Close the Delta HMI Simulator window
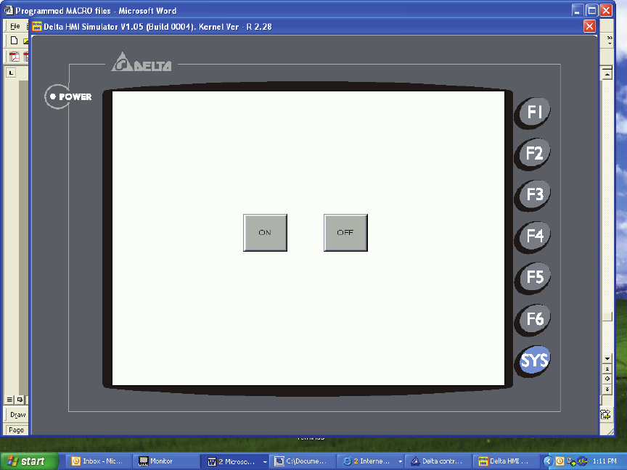Image resolution: width=627 pixels, height=470 pixels. coord(589,27)
